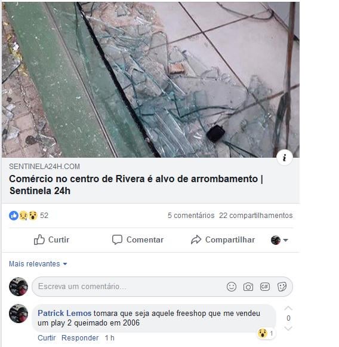Viewport: 339px width, 347px height.
Task: Click Responder under Patrick Lemos's comment
Action: (80, 338)
